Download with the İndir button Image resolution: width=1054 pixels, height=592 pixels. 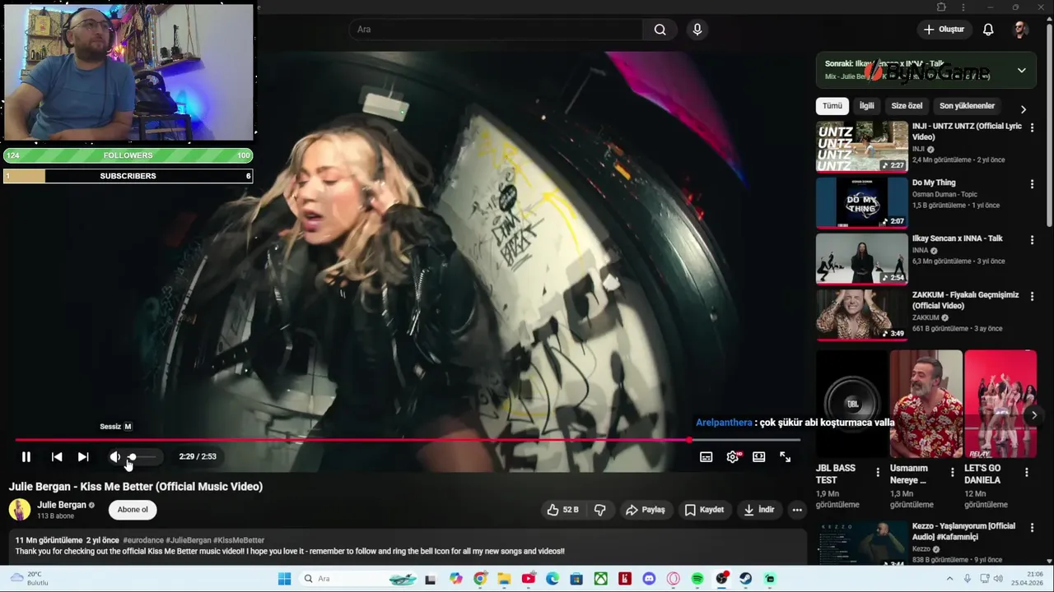point(758,510)
